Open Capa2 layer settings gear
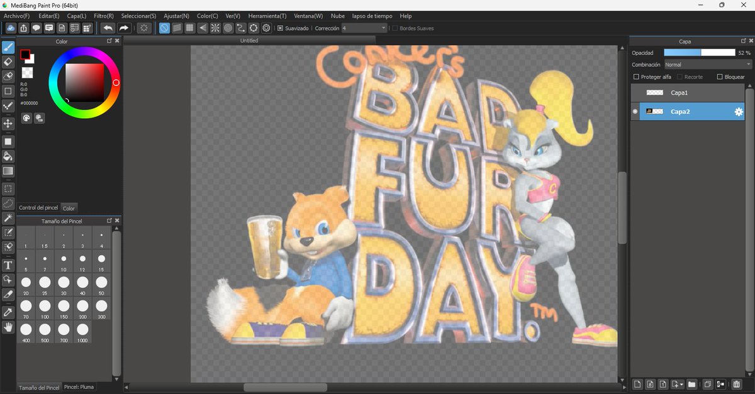This screenshot has width=755, height=394. pyautogui.click(x=739, y=111)
